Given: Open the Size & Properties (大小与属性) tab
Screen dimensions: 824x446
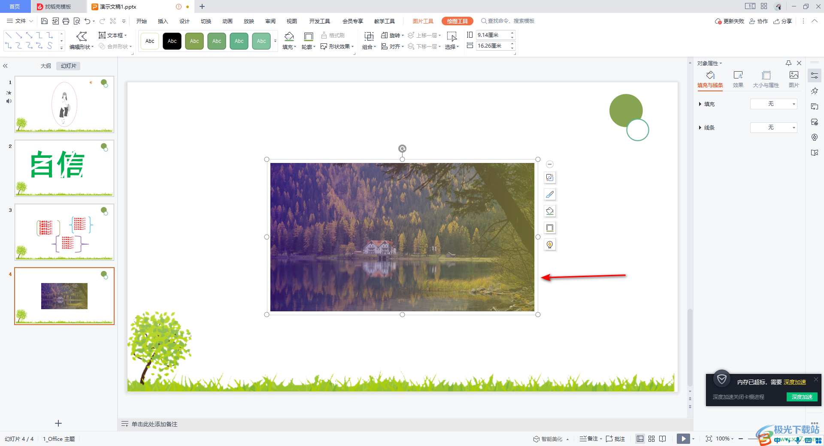Looking at the screenshot, I should tap(766, 79).
